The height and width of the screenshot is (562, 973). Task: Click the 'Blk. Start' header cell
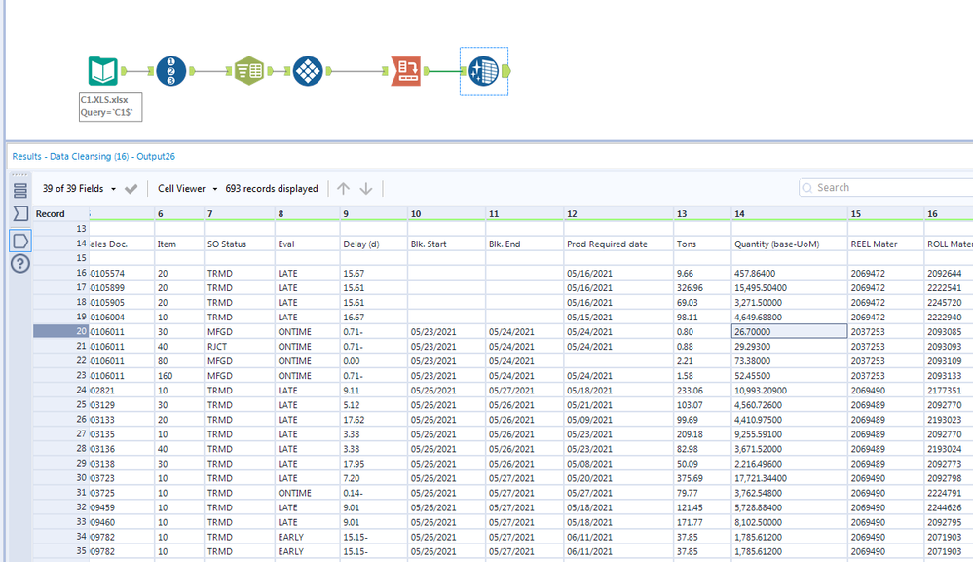click(447, 244)
